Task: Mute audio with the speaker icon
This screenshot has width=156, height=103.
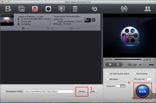Action: [140, 65]
